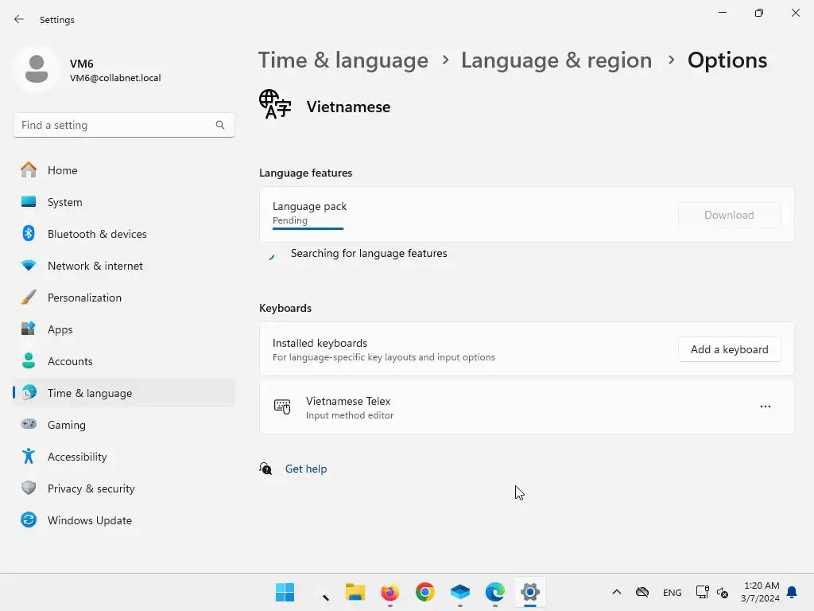
Task: Open Accessibility settings
Action: [76, 457]
